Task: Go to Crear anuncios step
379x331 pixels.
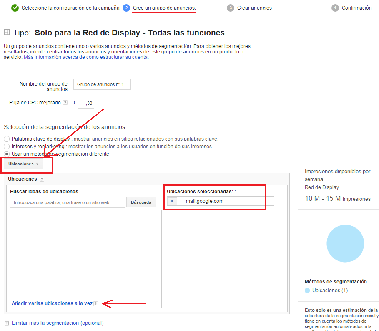Action: pos(254,8)
